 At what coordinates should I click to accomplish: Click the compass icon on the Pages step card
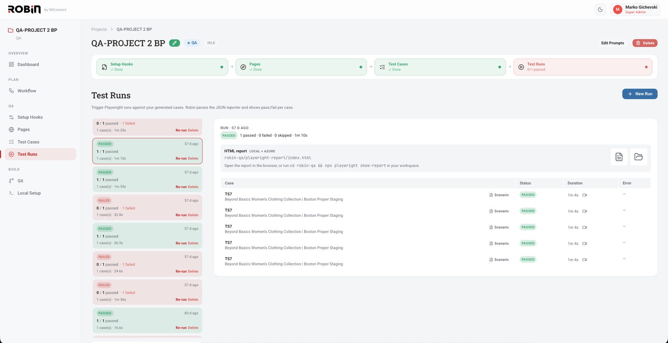coord(243,67)
